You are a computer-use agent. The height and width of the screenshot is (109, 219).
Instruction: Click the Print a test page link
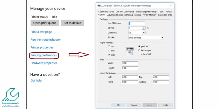pos(41,32)
